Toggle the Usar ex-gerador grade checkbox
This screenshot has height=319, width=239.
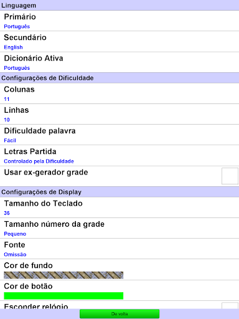pyautogui.click(x=230, y=176)
